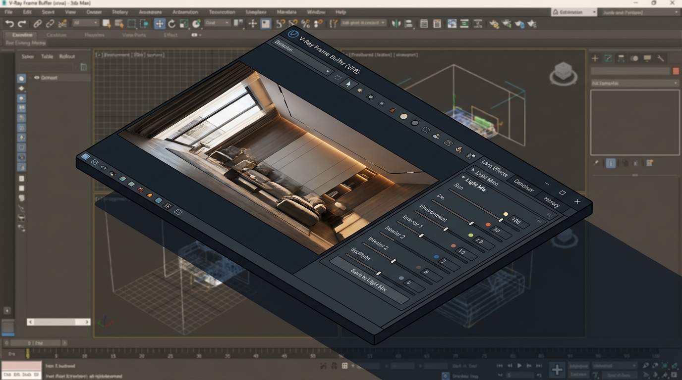Click the play animation button
Screen dimensions: 682x380
[x=519, y=366]
